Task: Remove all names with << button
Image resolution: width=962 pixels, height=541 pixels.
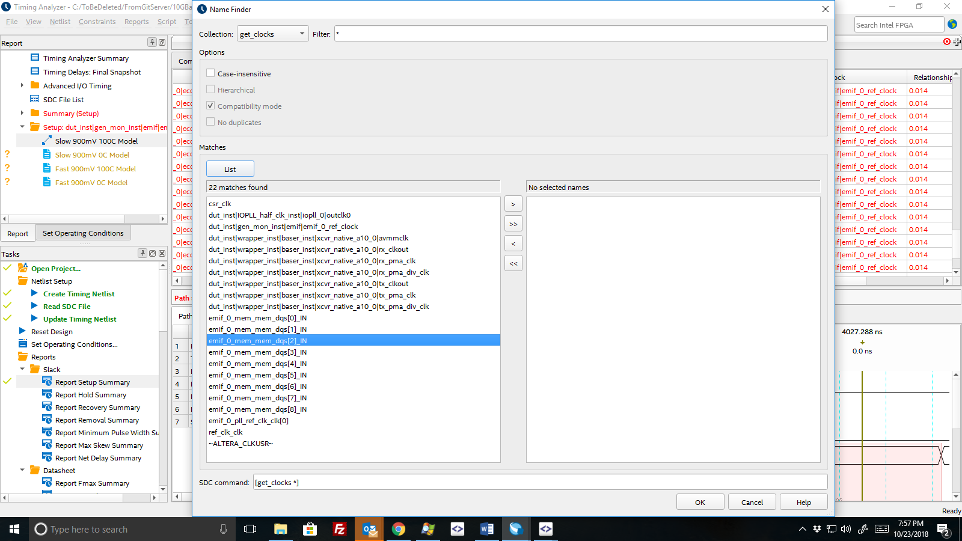Action: pos(513,264)
